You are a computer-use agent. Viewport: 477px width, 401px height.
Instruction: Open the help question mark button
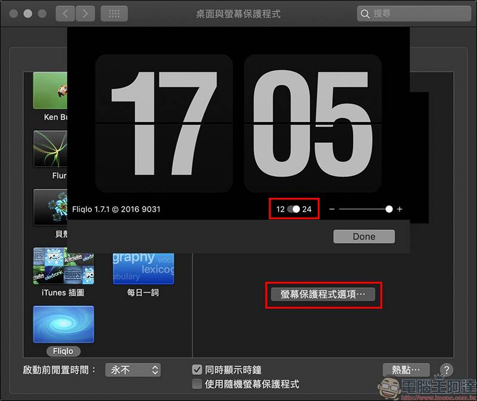(446, 370)
